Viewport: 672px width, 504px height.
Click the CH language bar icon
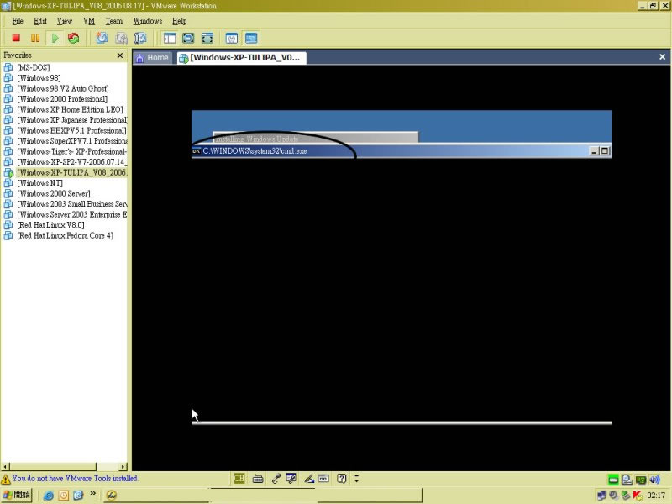coord(239,478)
